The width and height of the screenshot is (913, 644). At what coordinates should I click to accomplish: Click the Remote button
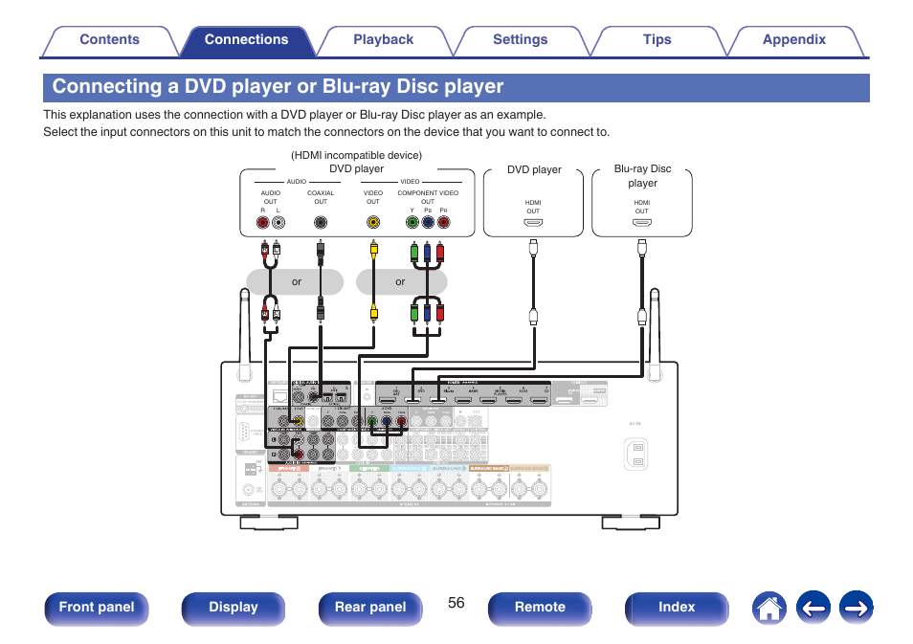coord(540,608)
